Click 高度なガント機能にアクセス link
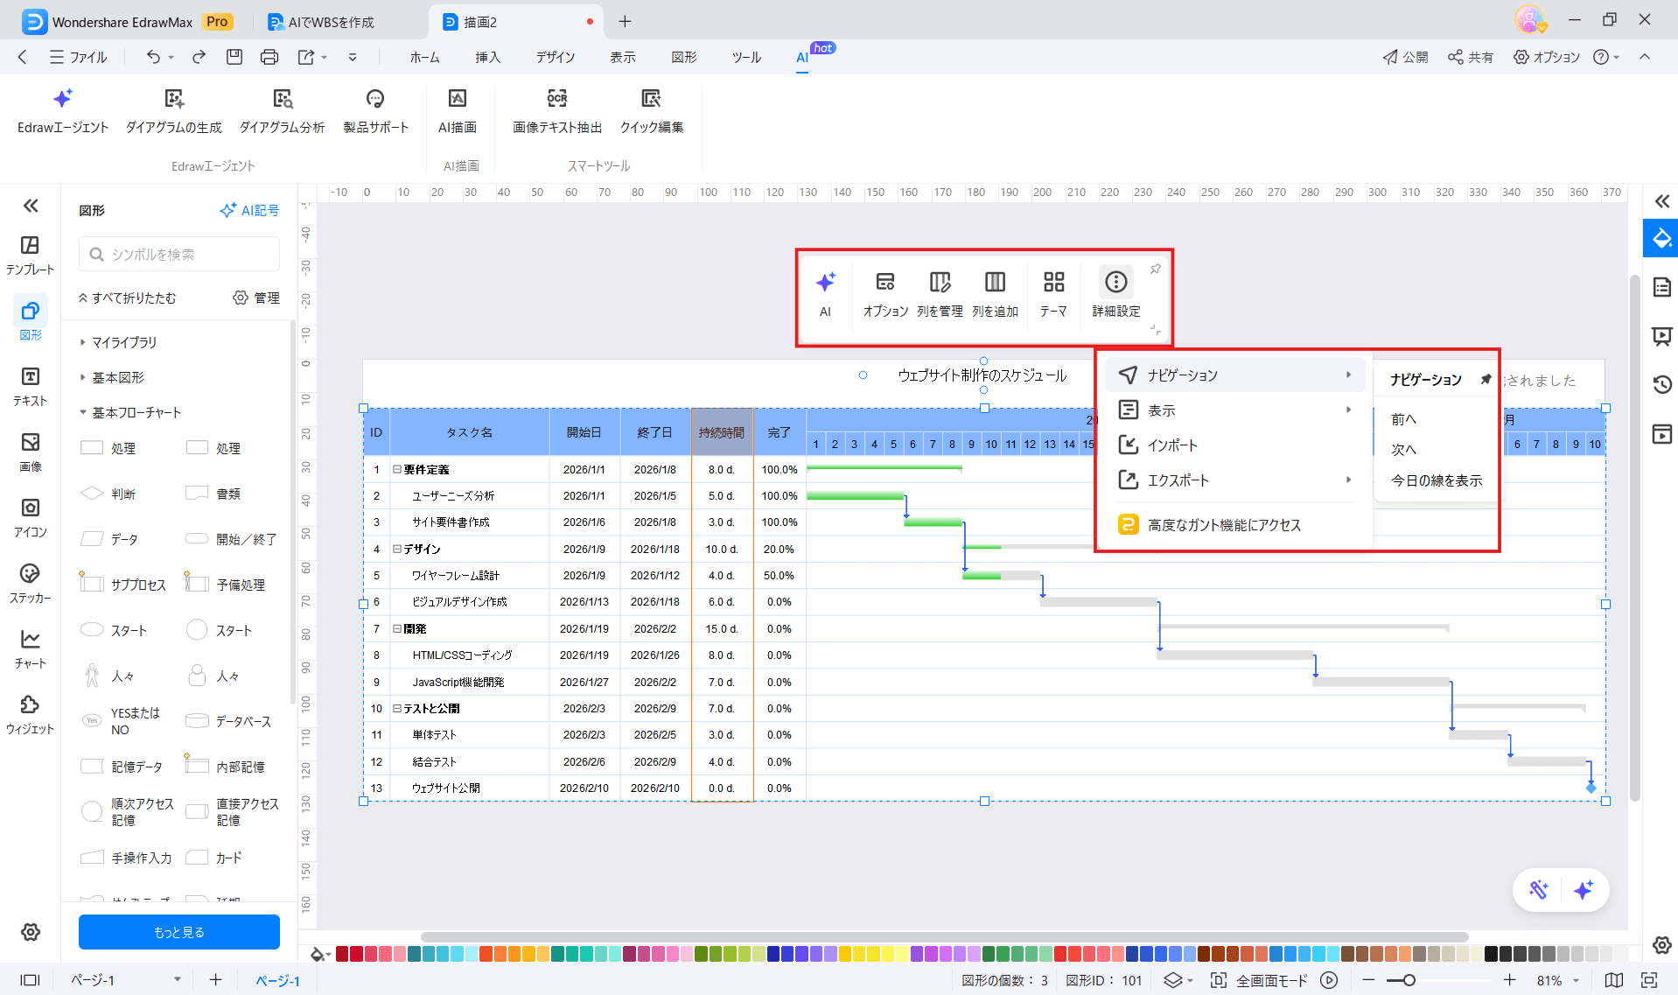 click(1225, 524)
